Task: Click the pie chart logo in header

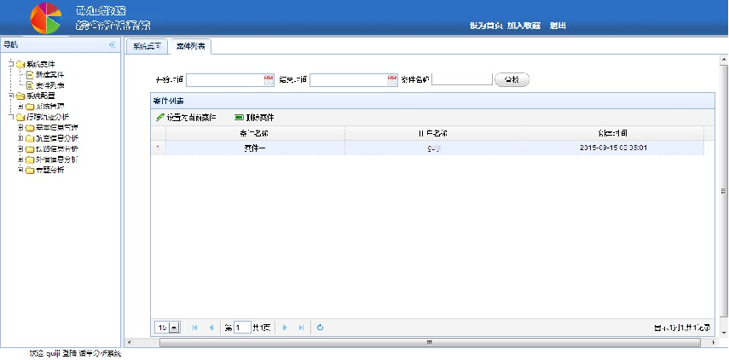Action: pyautogui.click(x=45, y=18)
